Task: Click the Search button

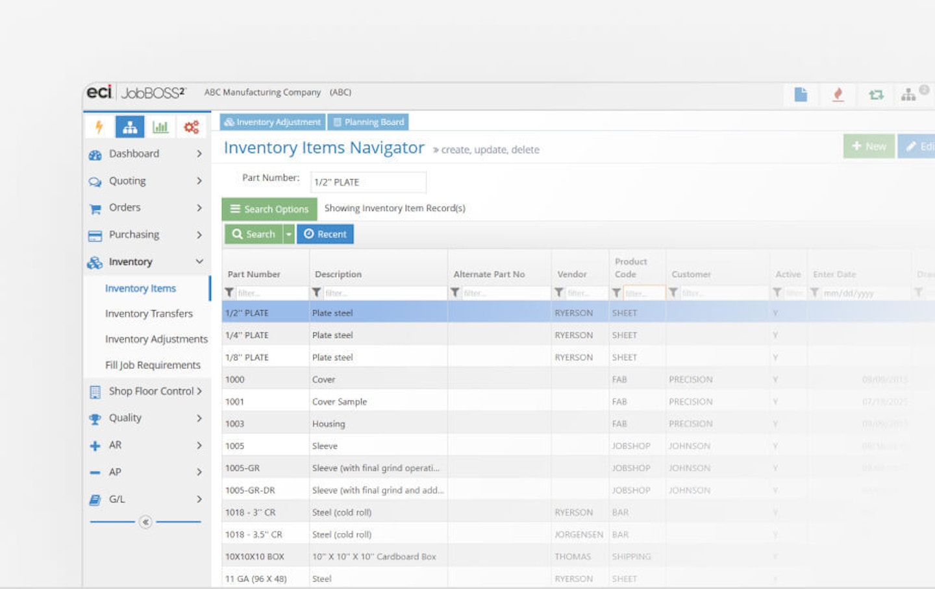Action: point(254,234)
